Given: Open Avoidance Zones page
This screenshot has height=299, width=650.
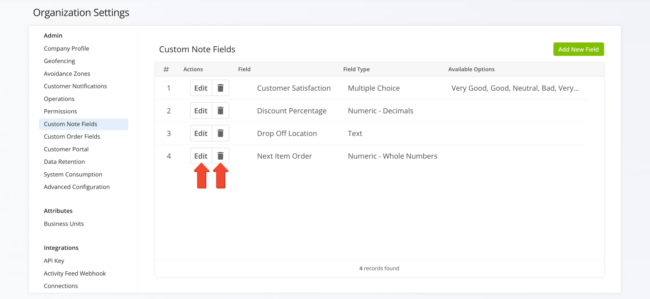Looking at the screenshot, I should [67, 73].
